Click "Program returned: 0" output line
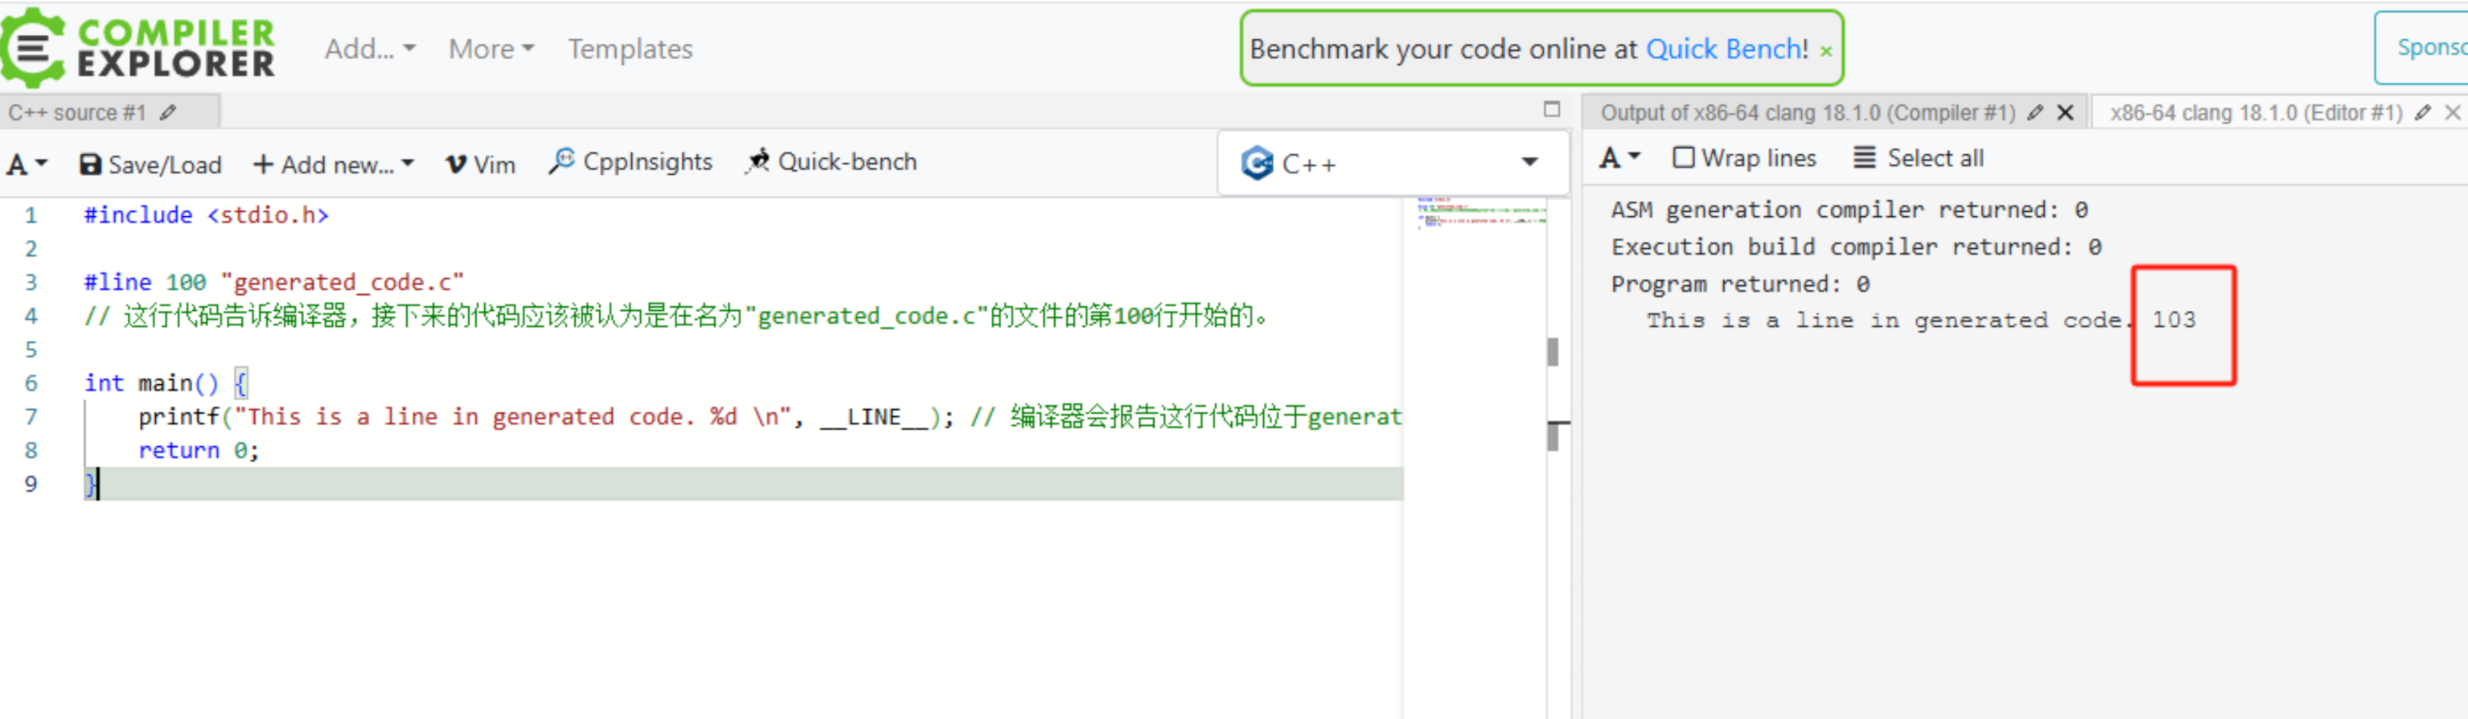 [x=1740, y=285]
